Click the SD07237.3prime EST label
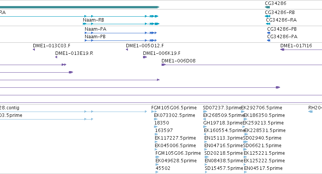 click(222, 108)
